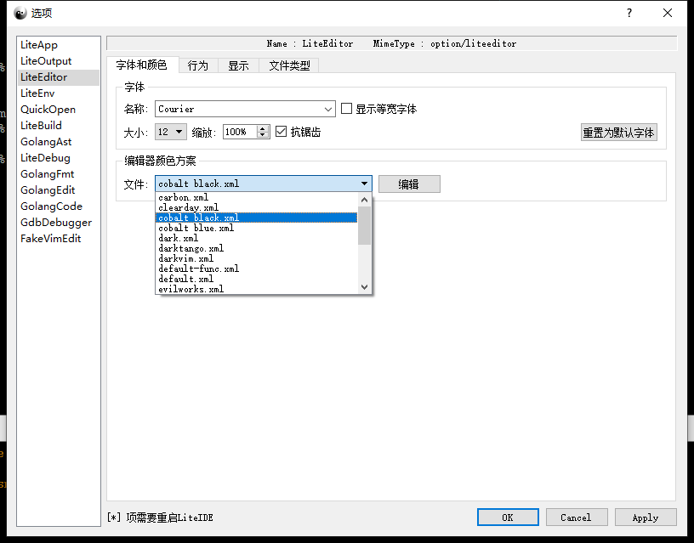Click the help question mark in the title bar
Image resolution: width=694 pixels, height=543 pixels.
pos(629,13)
